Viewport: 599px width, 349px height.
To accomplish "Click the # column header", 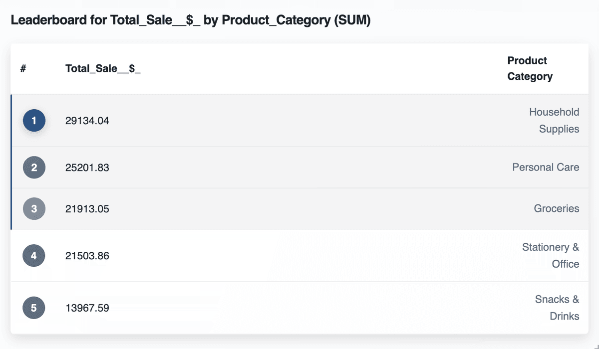I will [23, 69].
